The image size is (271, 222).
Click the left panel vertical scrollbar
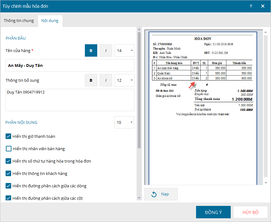coord(139,93)
